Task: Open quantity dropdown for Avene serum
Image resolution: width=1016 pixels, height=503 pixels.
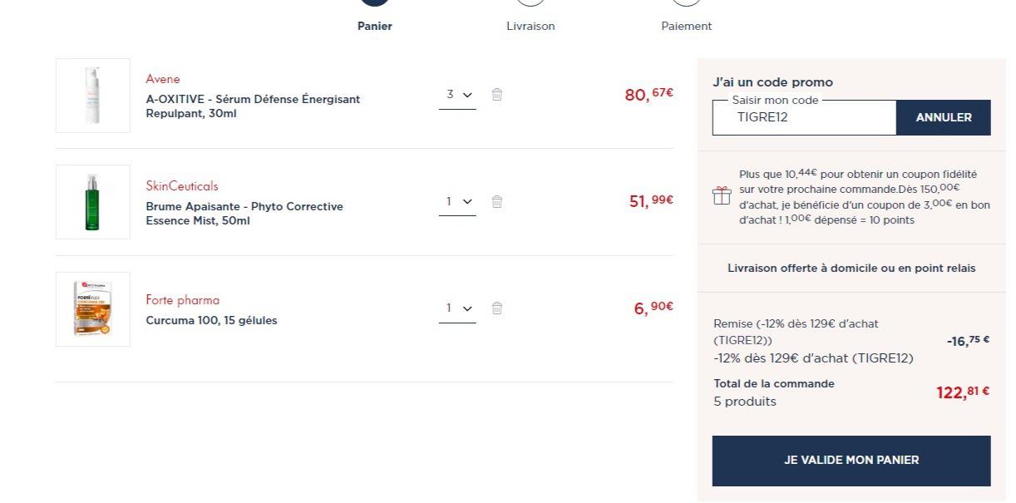Action: pos(457,95)
